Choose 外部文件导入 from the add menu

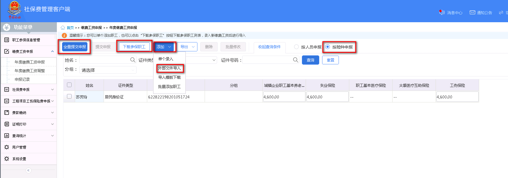(169, 68)
